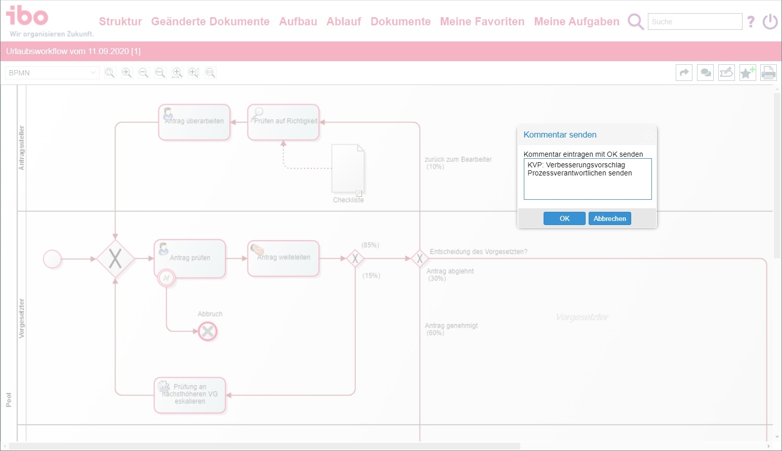Zoom out with the minus magnifier
This screenshot has height=451, width=782.
pyautogui.click(x=144, y=73)
